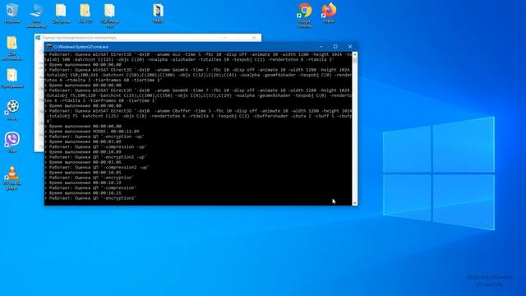This screenshot has height=296, width=526.
Task: Click the cmd scrollbar up arrow
Action: [x=354, y=54]
